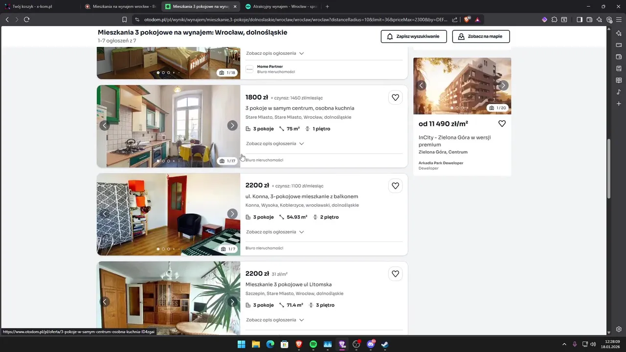Click the ul. Konna room photo thumbnail

click(x=168, y=214)
